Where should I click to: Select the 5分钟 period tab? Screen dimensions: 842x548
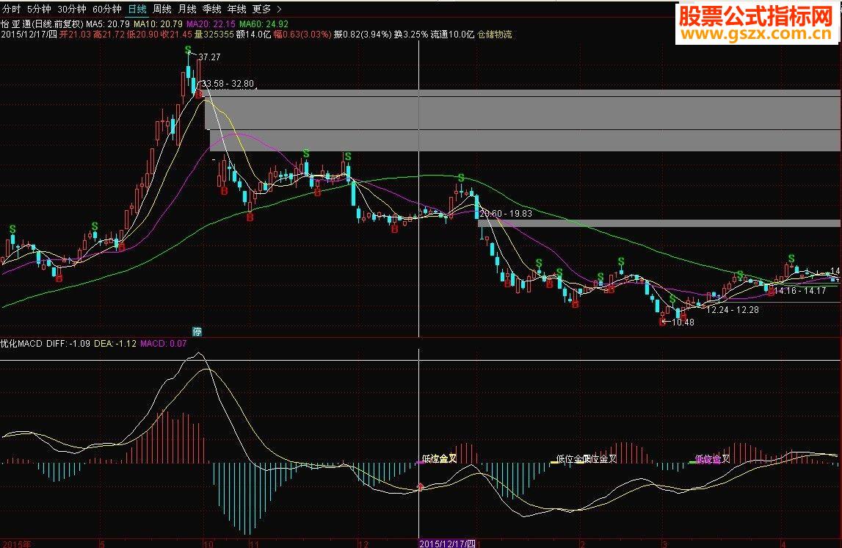[39, 9]
